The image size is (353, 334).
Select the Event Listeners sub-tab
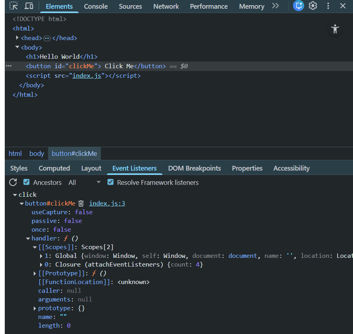[134, 168]
